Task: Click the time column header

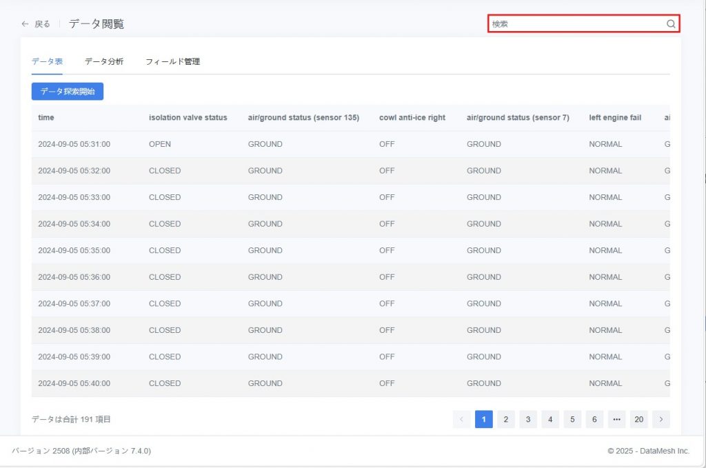Action: (x=46, y=117)
